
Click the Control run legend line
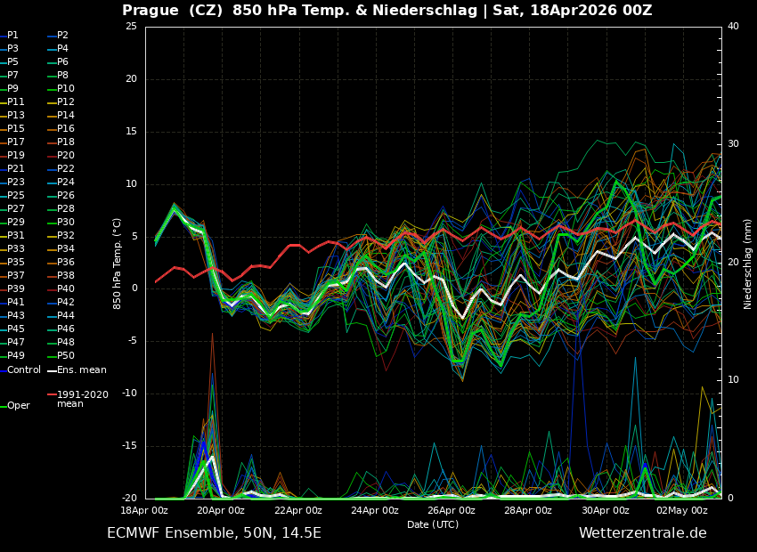[23, 370]
